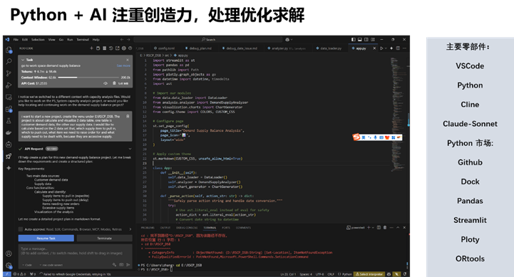Click the title bar Search box
The image size is (514, 277).
208,39
